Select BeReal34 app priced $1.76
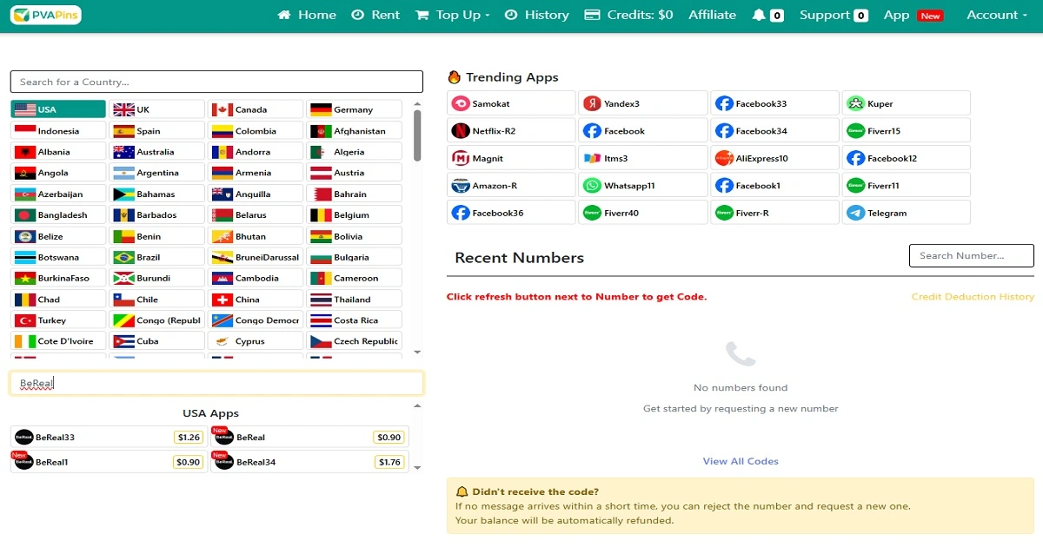Viewport: 1043px width, 547px height. [309, 462]
